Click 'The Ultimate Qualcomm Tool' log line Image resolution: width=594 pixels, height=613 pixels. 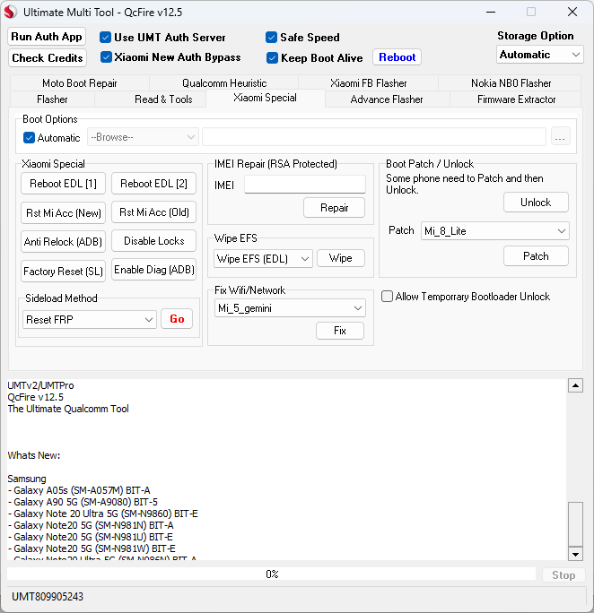click(68, 409)
